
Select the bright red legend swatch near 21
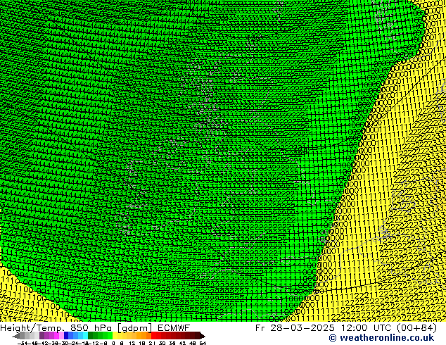[153, 336]
